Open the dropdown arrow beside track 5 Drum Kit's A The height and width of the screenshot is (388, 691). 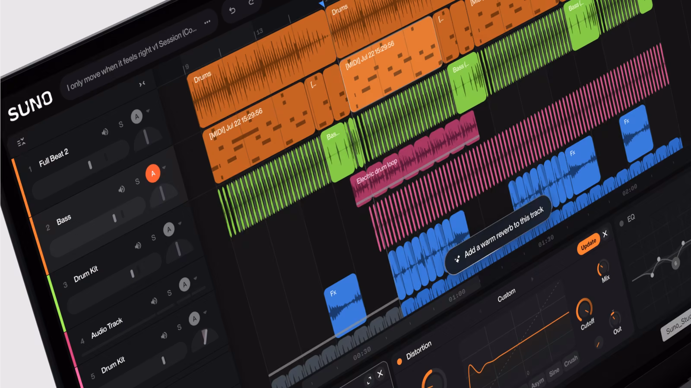(205, 313)
